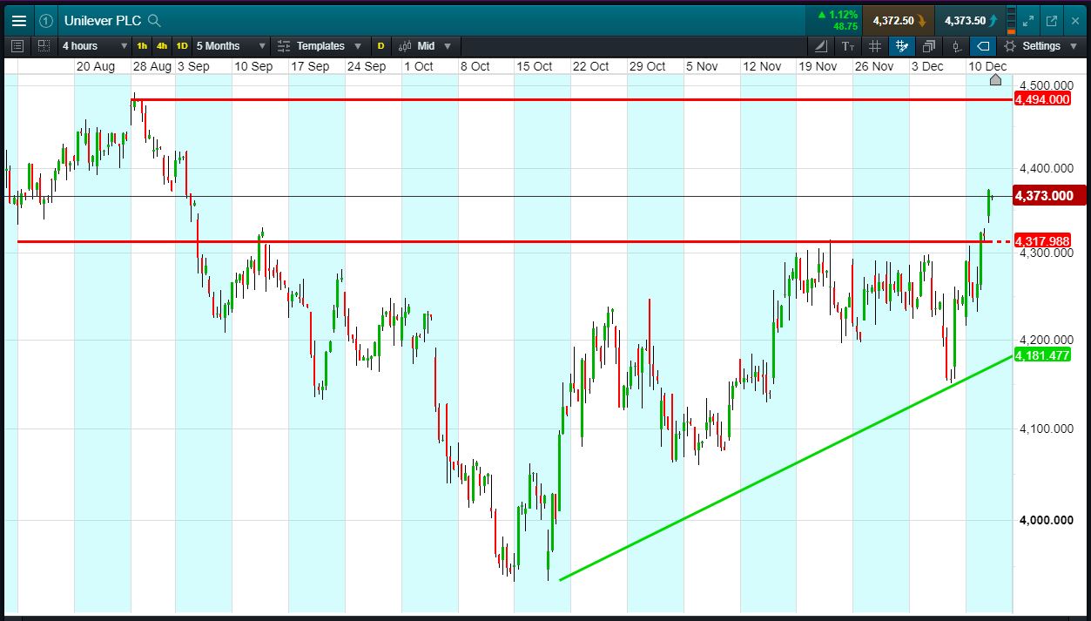Open the hamburger main menu

18,21
